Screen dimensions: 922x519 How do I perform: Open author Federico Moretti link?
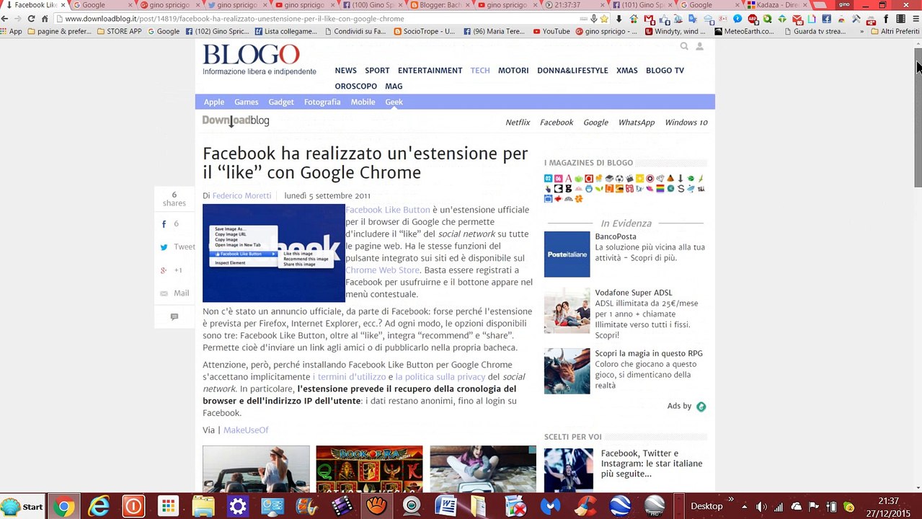[241, 196]
